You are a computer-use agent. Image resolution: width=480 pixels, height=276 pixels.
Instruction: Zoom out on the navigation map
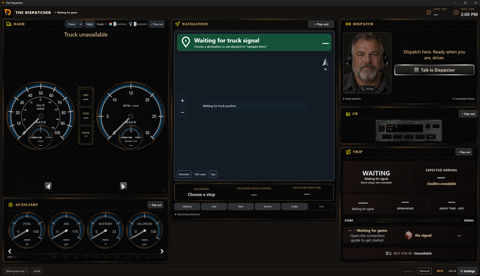click(182, 112)
